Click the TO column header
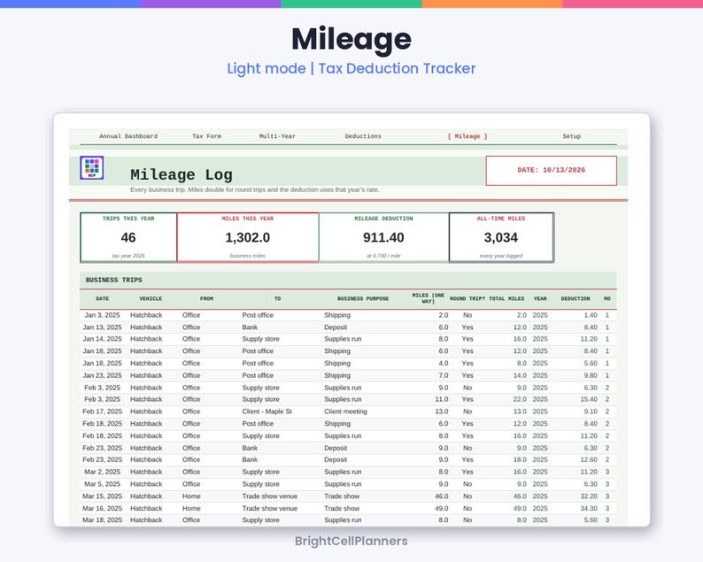 pyautogui.click(x=277, y=298)
